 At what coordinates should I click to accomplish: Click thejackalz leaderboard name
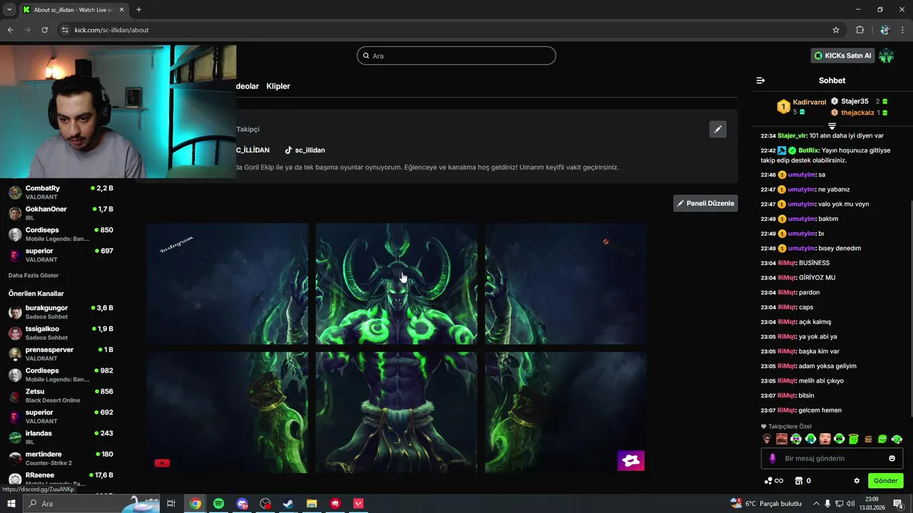(857, 113)
